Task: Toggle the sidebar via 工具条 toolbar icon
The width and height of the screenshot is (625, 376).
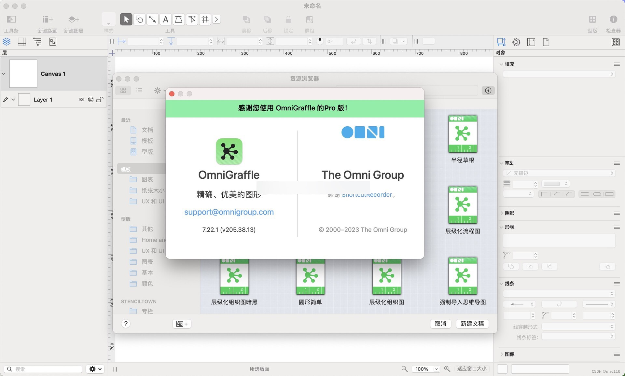Action: click(x=11, y=20)
